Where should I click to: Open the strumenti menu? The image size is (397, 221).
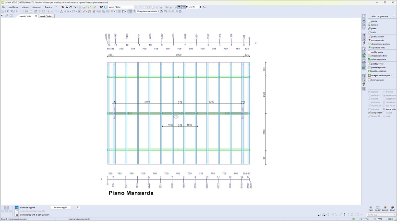click(36, 7)
